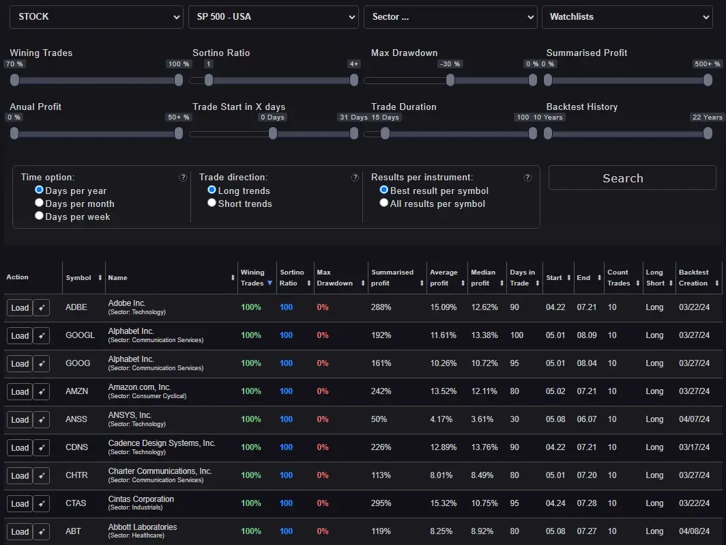Click the Cadence Design Systems, Inc. name

(162, 443)
